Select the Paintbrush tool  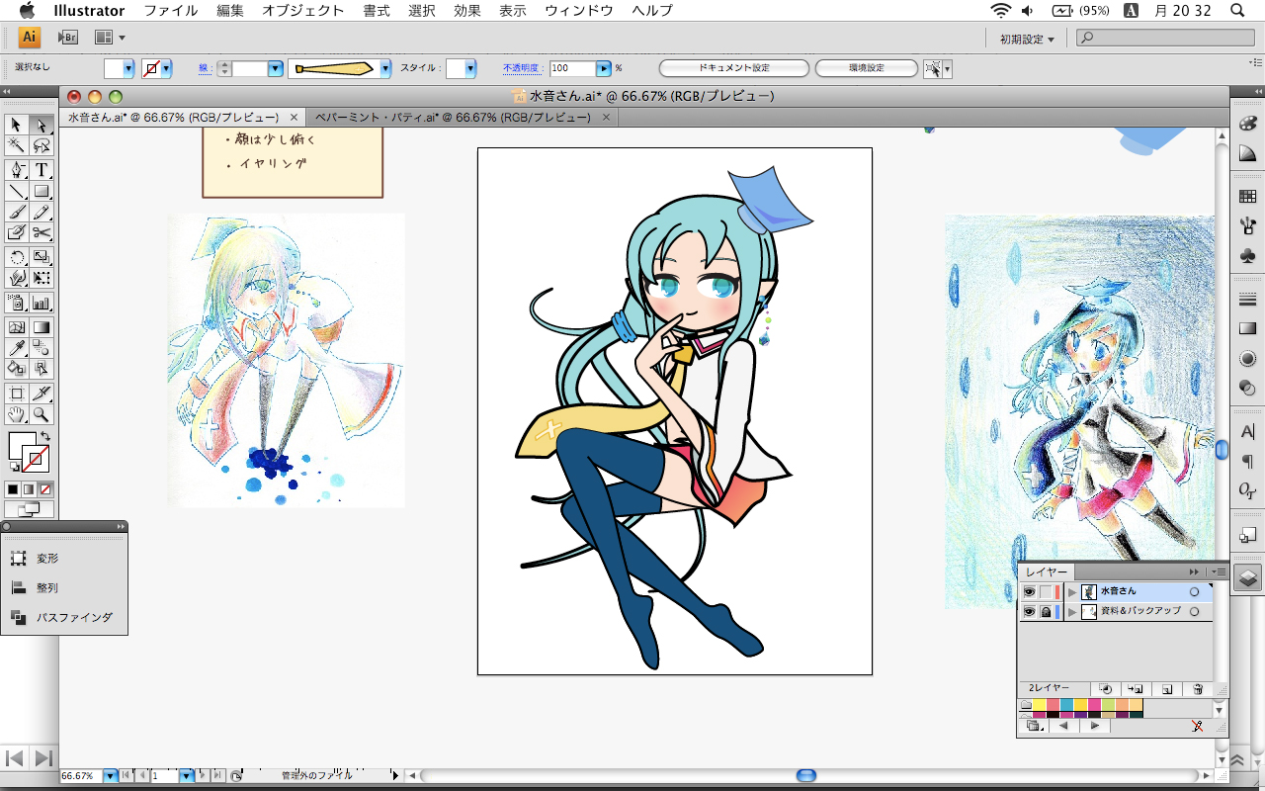click(17, 212)
